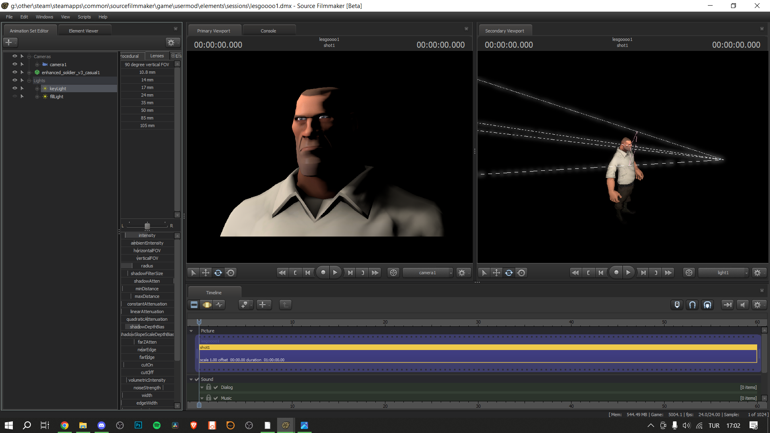Uncheck the Dialog track checkbox
The image size is (770, 433).
(216, 387)
